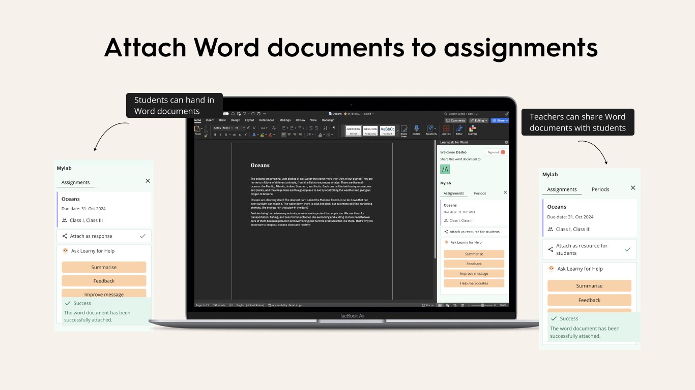Click the Numbering list icon
695x390 pixels.
coord(292,128)
